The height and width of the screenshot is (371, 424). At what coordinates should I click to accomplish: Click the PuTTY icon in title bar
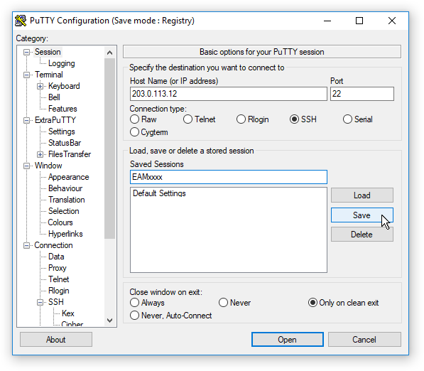point(21,21)
